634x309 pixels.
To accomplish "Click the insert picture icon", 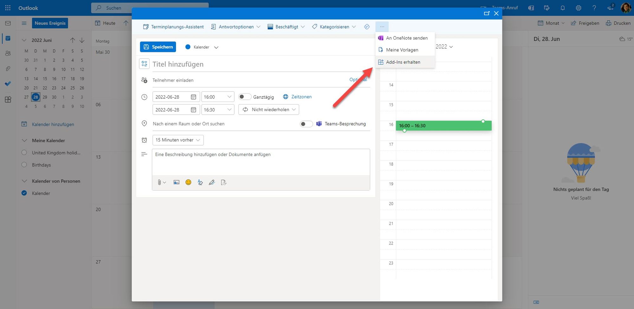I will 176,182.
